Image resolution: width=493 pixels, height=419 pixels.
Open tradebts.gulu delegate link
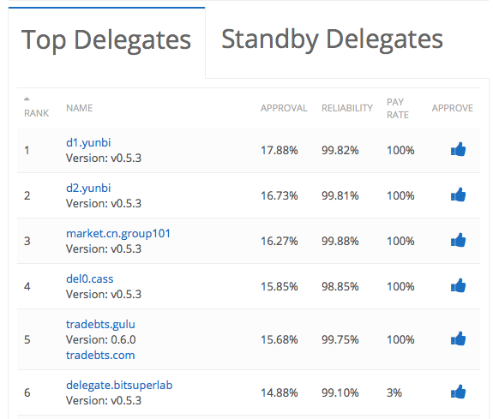coord(100,325)
